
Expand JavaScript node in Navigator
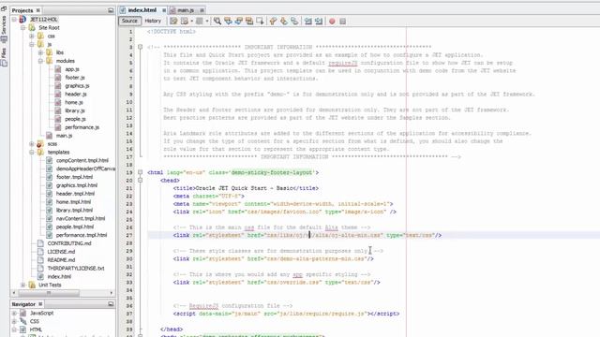15,313
